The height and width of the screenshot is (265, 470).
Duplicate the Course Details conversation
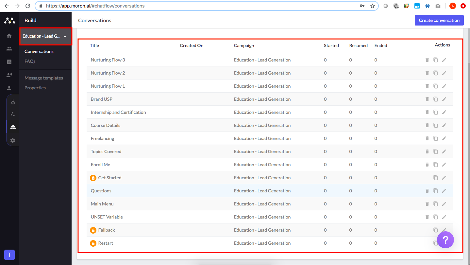point(435,125)
